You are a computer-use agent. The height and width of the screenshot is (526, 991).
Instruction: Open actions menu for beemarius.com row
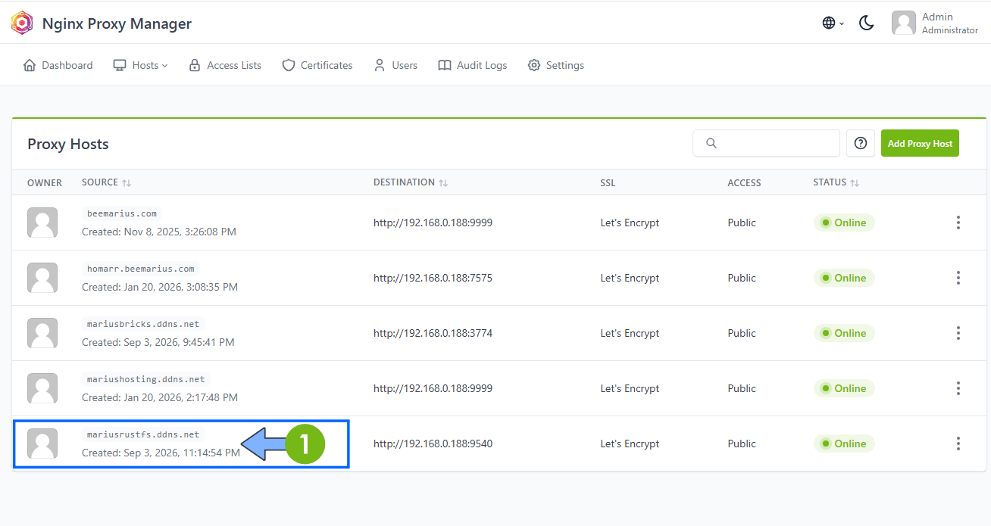coord(958,223)
